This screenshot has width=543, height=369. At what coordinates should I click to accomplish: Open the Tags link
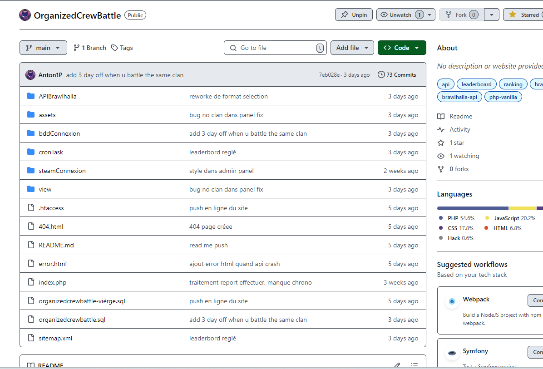click(122, 48)
